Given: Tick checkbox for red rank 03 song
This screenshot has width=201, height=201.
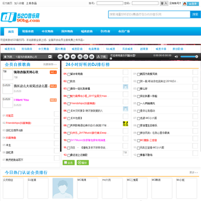Looking at the screenshot, I should tap(69, 89).
